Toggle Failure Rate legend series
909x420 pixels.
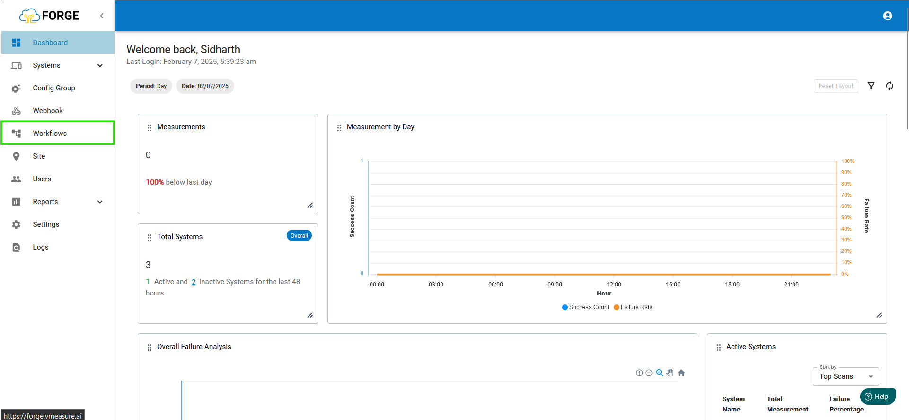(x=633, y=307)
